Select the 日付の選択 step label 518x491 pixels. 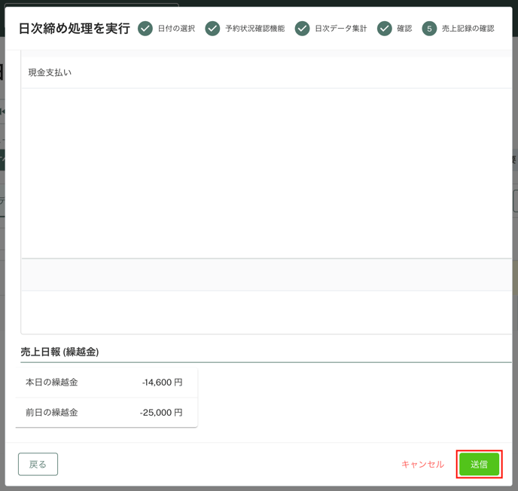pos(176,29)
